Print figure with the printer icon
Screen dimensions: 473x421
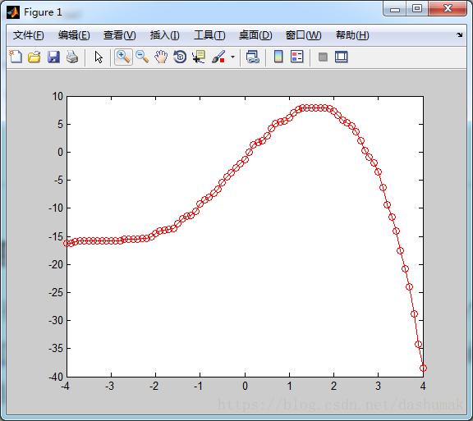tap(72, 57)
